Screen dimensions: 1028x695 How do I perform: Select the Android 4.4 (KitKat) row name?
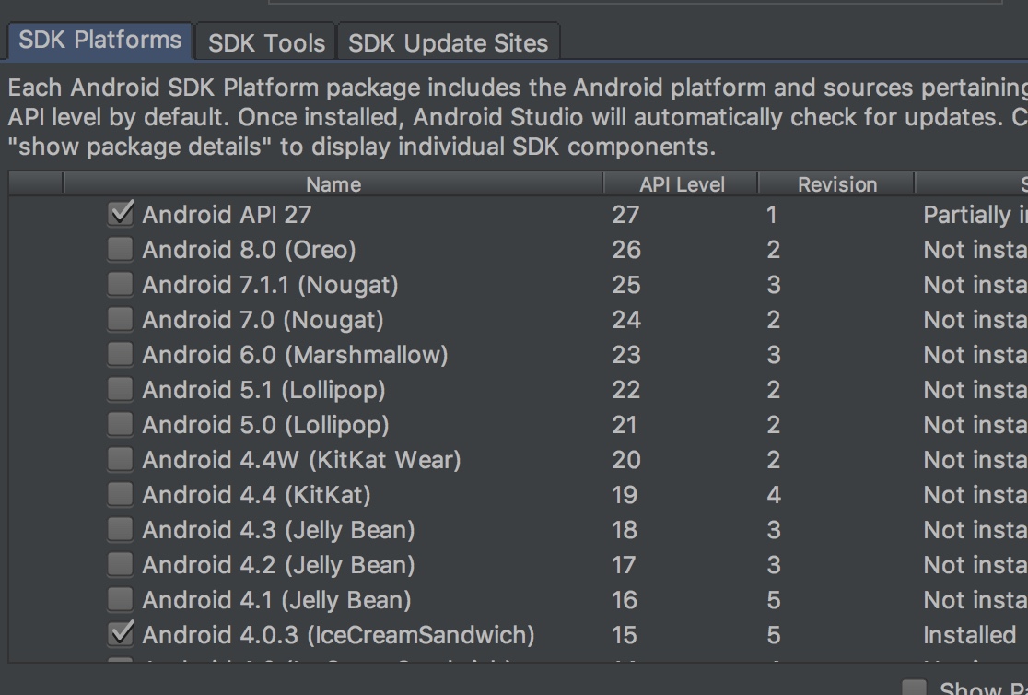(256, 495)
